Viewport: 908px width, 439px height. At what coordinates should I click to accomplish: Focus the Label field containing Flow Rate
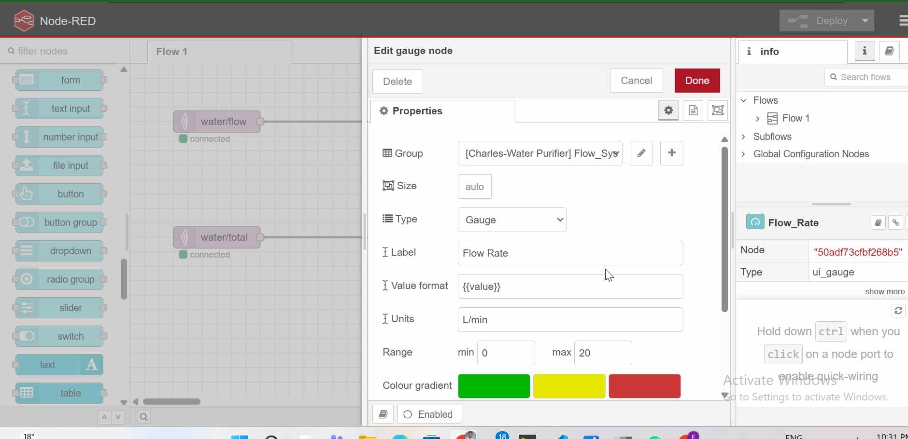[x=570, y=253]
